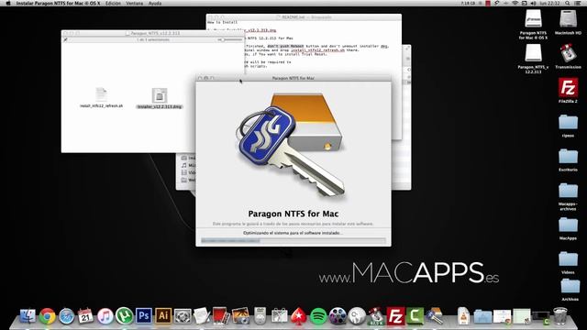The width and height of the screenshot is (587, 330).
Task: Open the Trash in the Dock
Action: (x=560, y=316)
